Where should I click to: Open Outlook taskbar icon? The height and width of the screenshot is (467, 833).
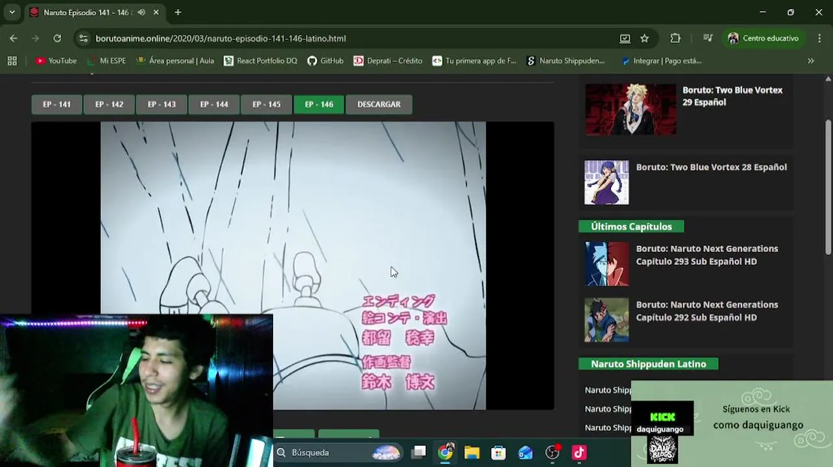[x=525, y=452]
